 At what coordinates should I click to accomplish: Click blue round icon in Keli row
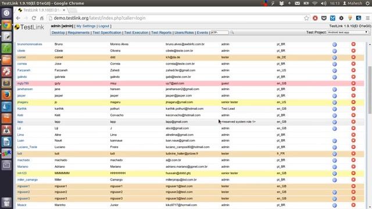point(335,116)
